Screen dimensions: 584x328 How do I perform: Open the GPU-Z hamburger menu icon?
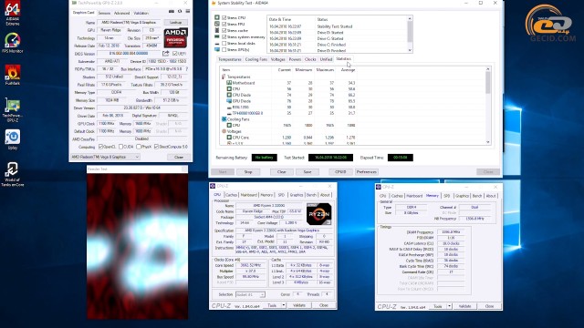point(187,12)
